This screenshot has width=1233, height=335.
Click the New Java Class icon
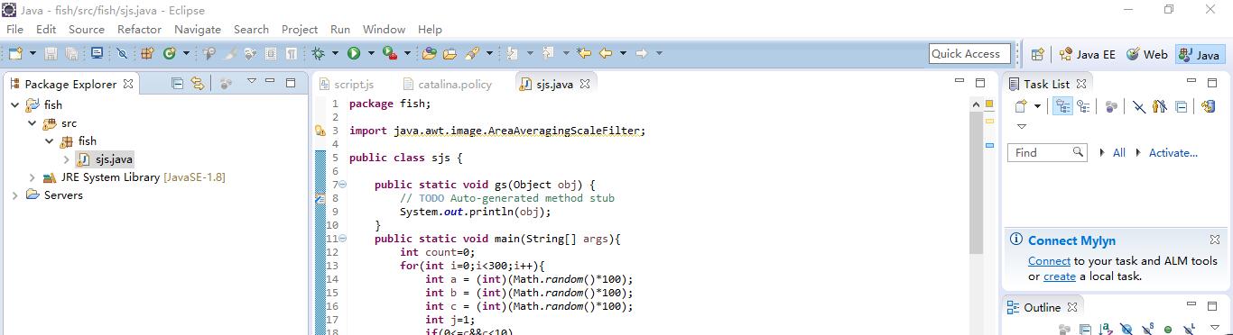tap(169, 54)
